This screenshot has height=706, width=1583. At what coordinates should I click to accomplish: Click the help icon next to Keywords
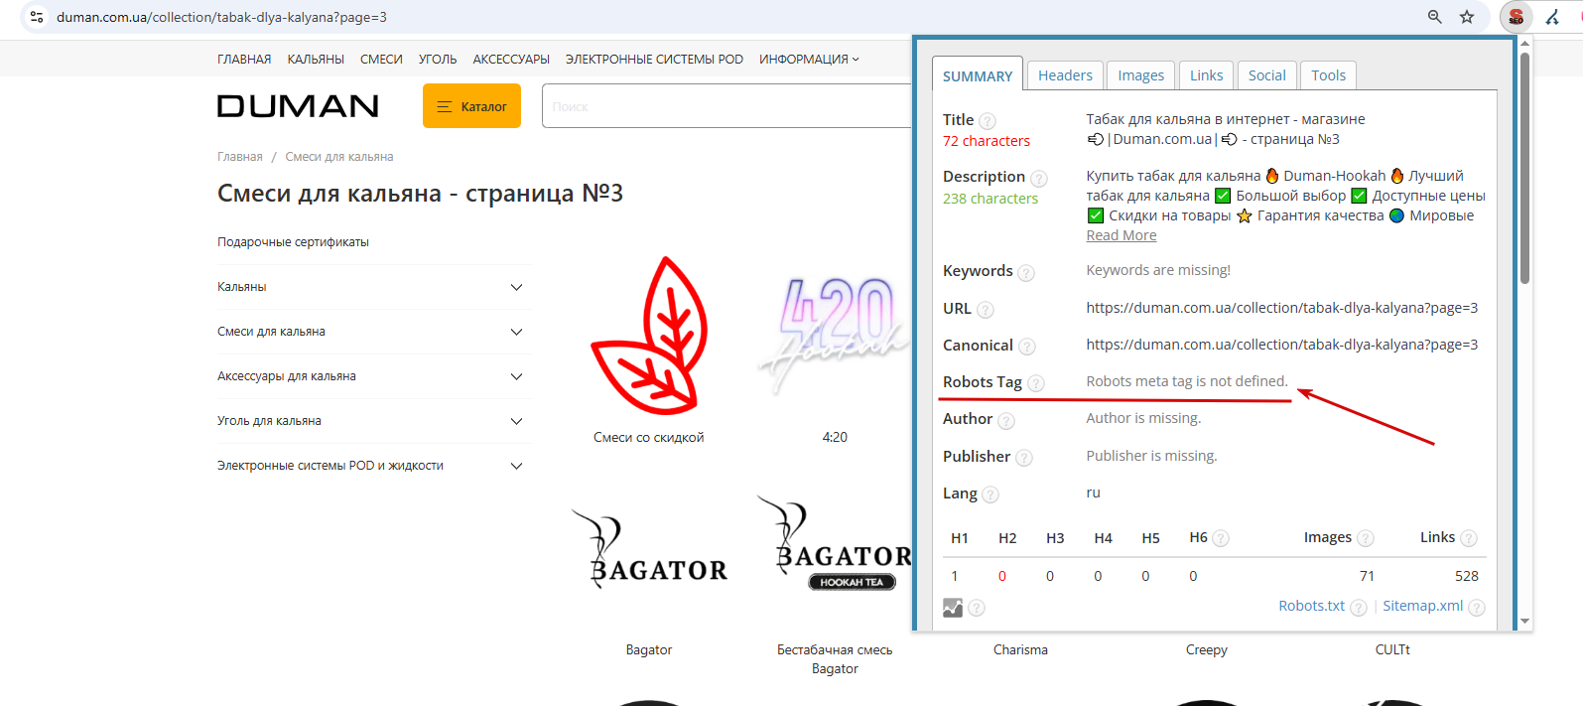(x=1026, y=273)
